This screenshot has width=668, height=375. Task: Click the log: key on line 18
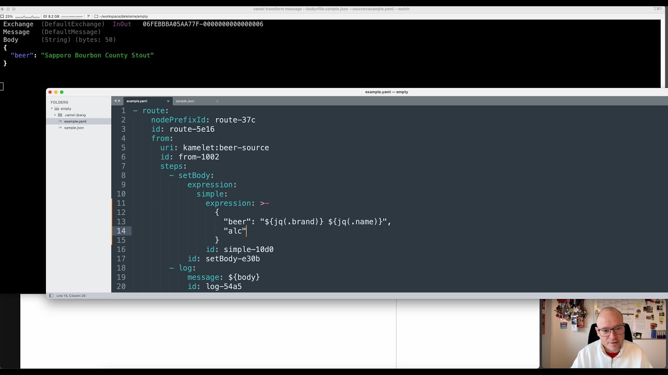187,268
